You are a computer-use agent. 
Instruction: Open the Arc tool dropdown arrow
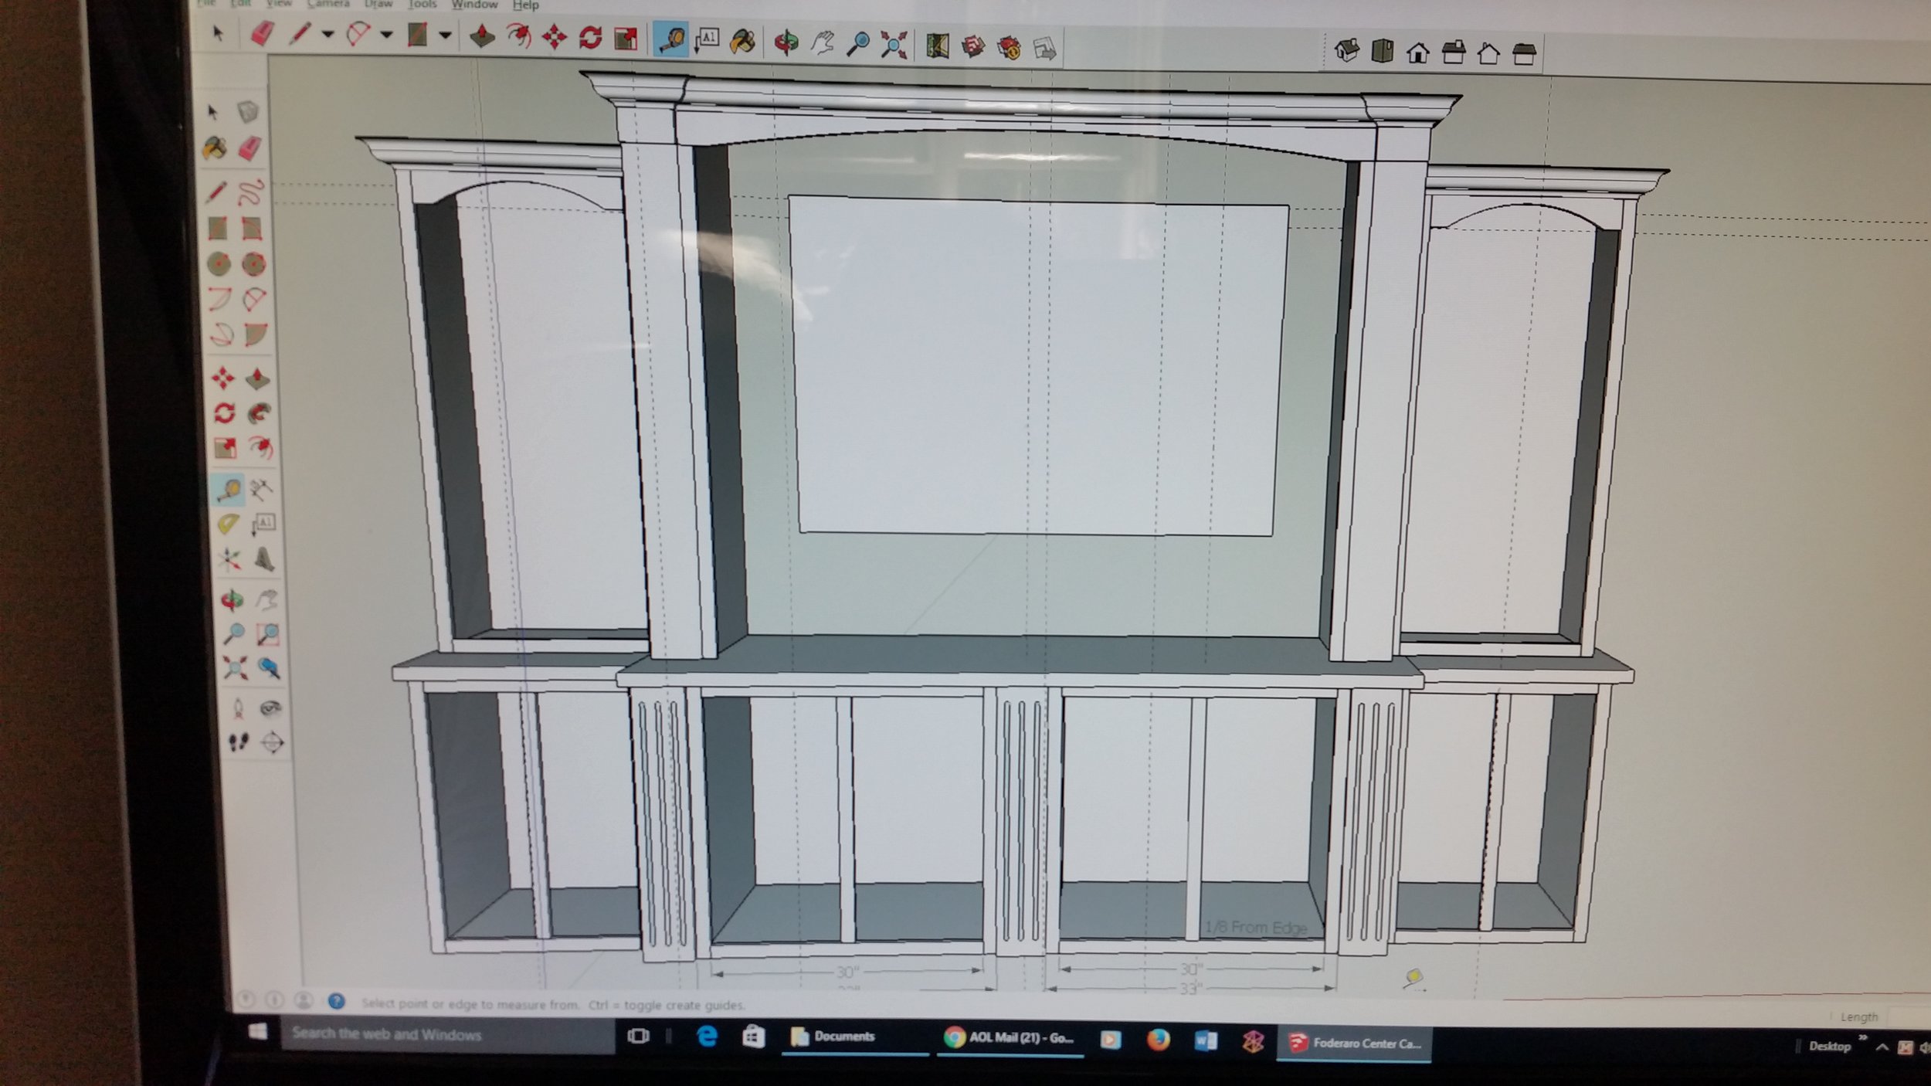[386, 35]
